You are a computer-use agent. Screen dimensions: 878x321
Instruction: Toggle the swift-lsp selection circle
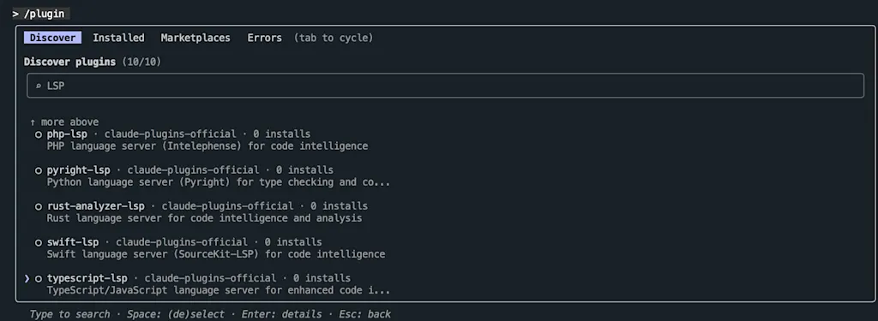point(39,243)
